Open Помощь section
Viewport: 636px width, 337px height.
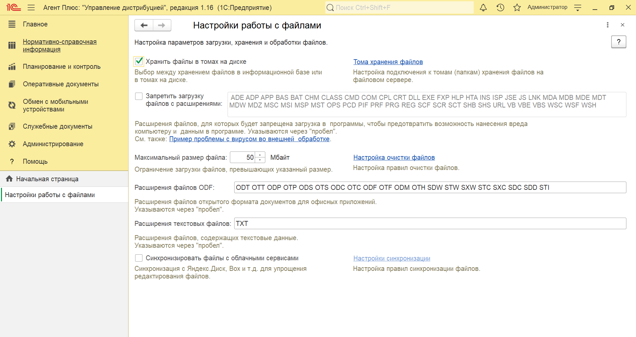(x=35, y=161)
